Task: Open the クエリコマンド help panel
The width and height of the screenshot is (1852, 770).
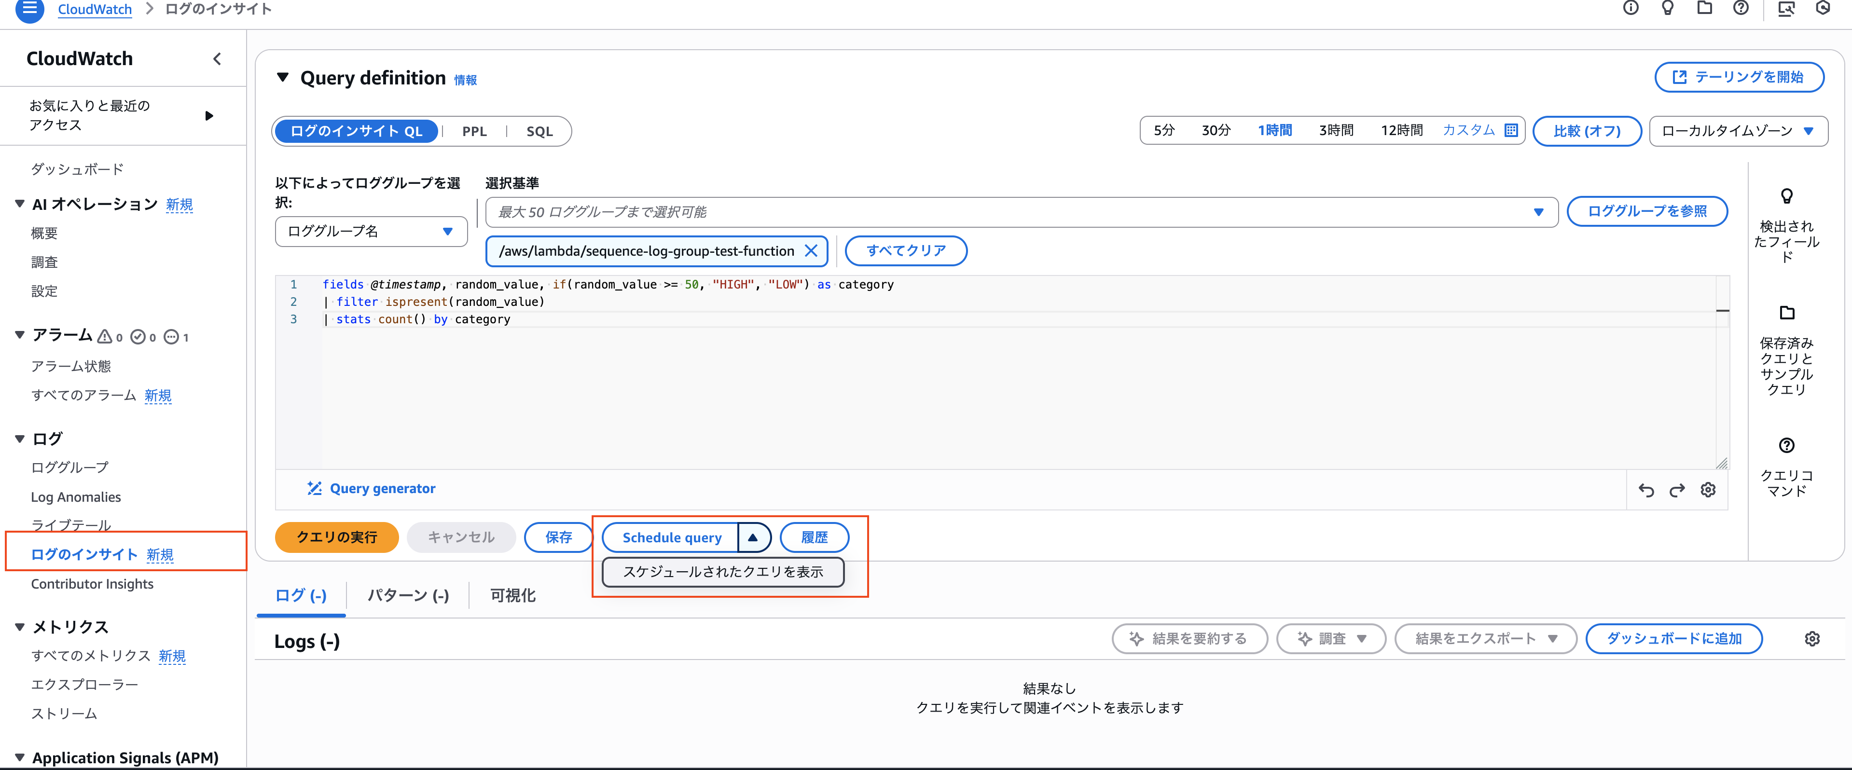Action: click(x=1787, y=445)
